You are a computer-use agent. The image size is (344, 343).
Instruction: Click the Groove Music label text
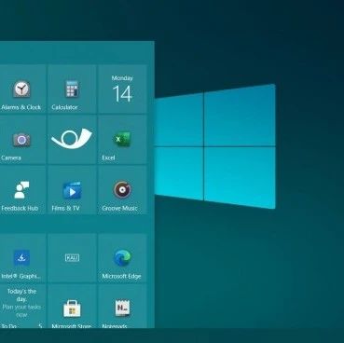pyautogui.click(x=119, y=208)
